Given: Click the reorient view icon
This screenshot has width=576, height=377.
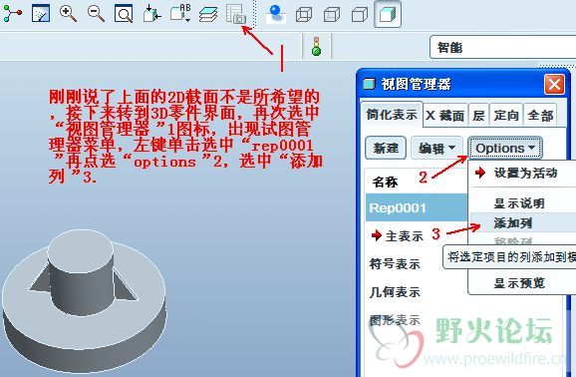Looking at the screenshot, I should (151, 14).
